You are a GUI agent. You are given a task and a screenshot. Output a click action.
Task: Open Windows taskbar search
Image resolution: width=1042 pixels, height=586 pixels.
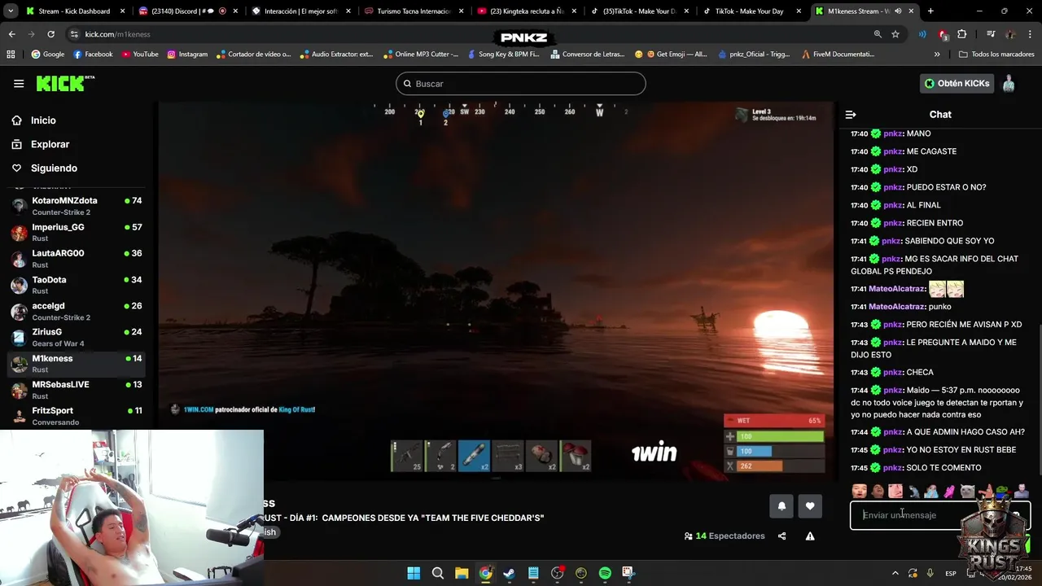tap(438, 573)
